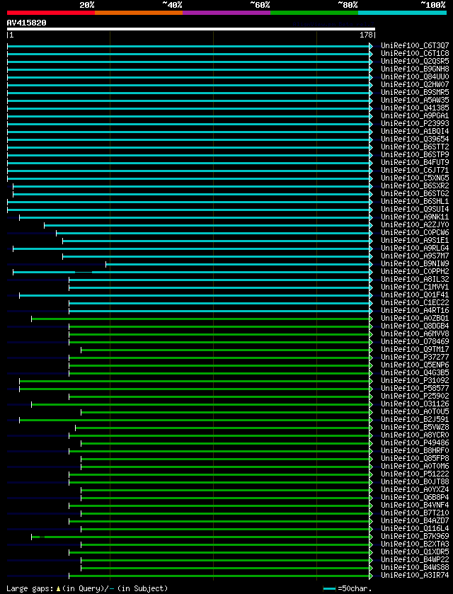Select the UniRef100_A5AW35 label

415,101
